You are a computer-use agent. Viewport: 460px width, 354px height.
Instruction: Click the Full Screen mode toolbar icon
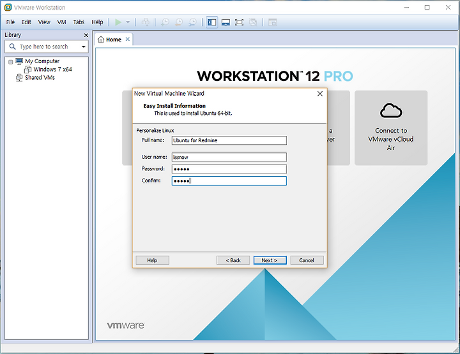tap(240, 22)
